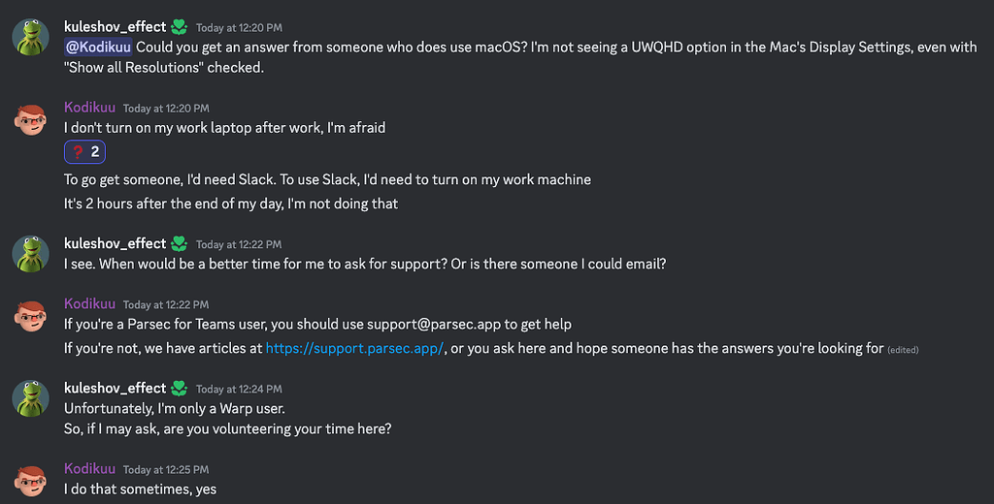Click Kodikuu username on the 12:25 PM message
The width and height of the screenshot is (994, 504).
tap(89, 469)
